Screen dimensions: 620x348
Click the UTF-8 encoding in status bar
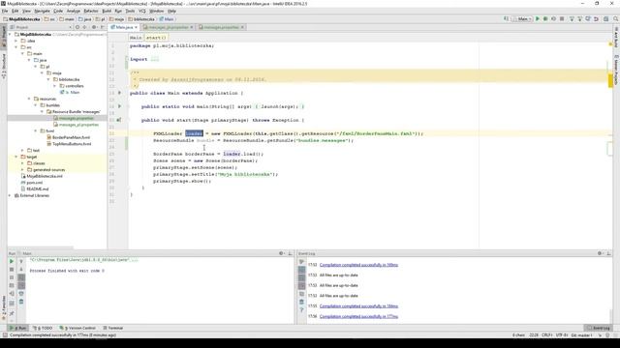(562, 335)
